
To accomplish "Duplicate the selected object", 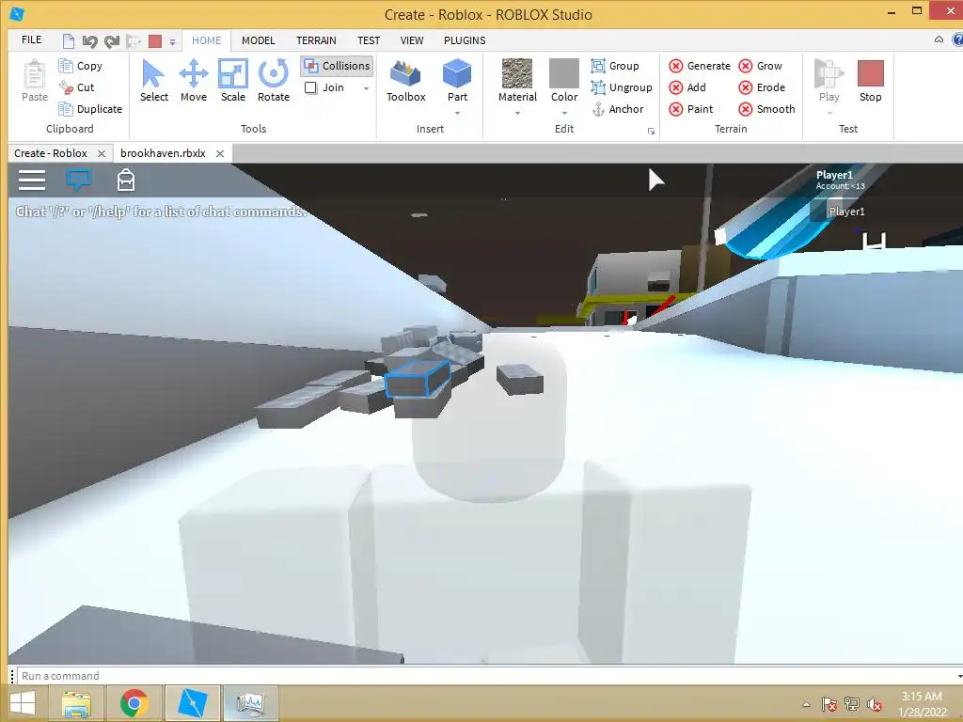I will tap(90, 109).
